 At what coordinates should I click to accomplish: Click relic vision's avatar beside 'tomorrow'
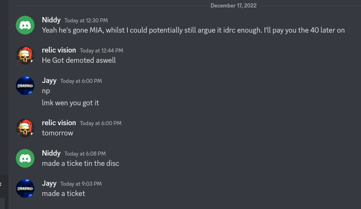click(25, 128)
